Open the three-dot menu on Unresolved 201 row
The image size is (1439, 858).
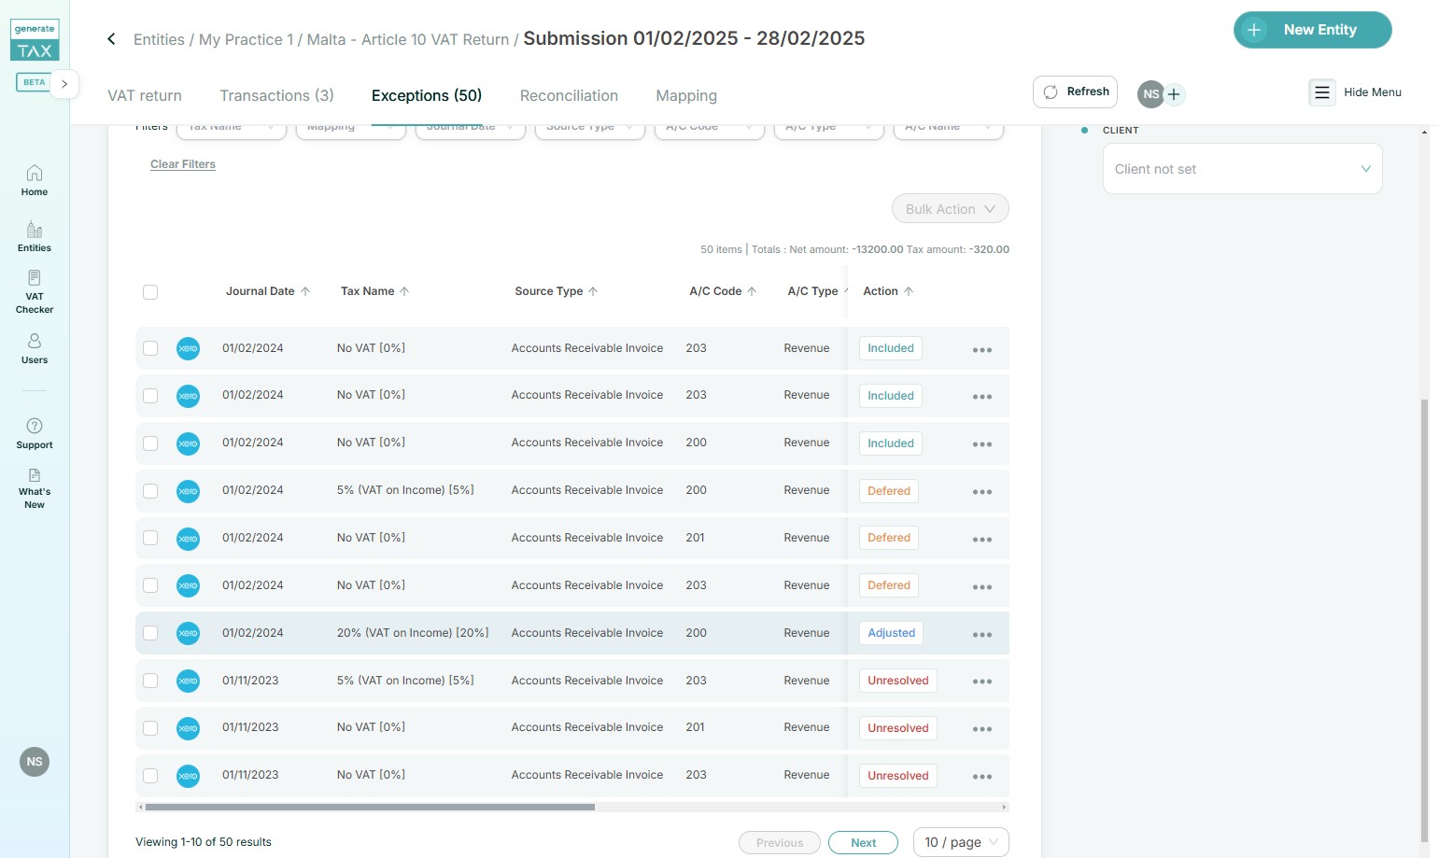pyautogui.click(x=982, y=729)
